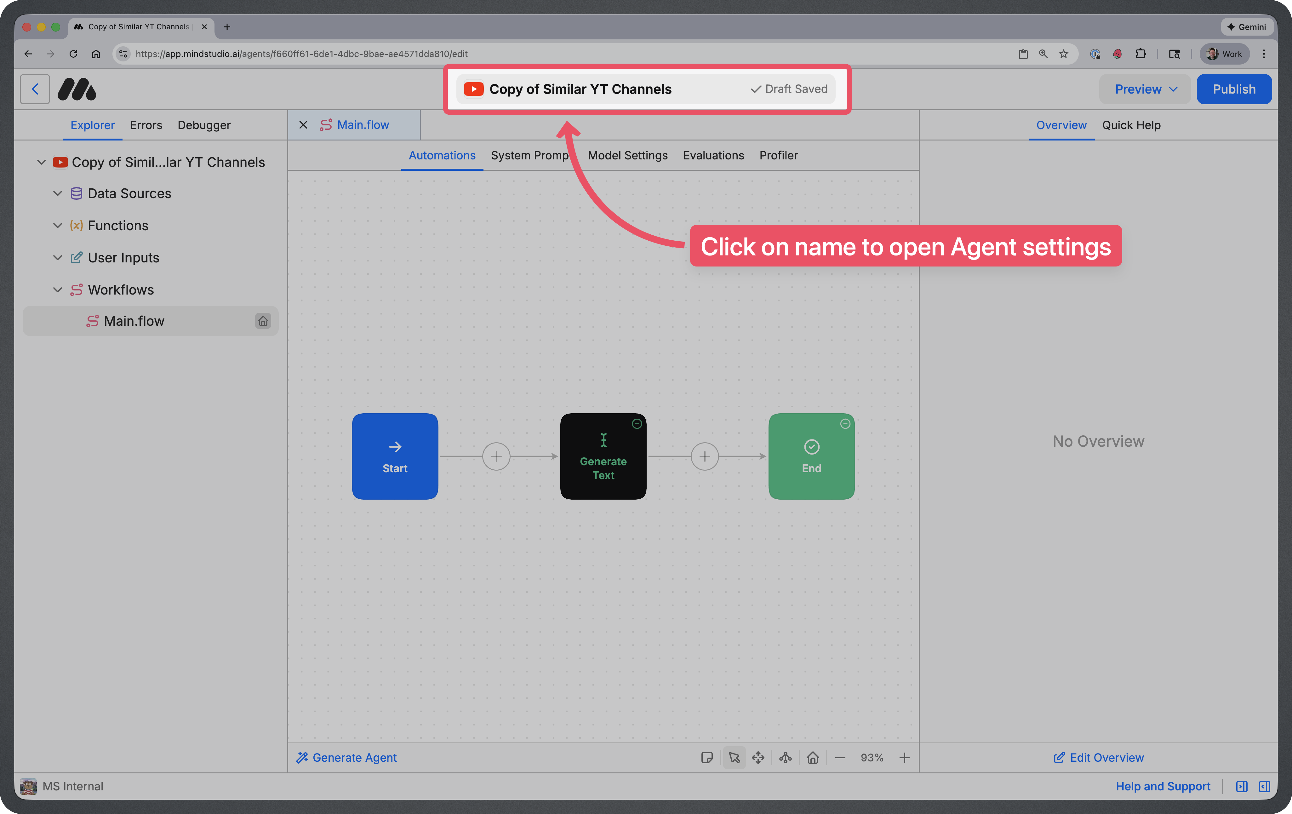The width and height of the screenshot is (1292, 814).
Task: Switch to the Model Settings tab
Action: (627, 155)
